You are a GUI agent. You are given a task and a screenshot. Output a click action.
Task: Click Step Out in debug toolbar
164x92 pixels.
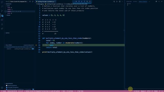coord(84,2)
